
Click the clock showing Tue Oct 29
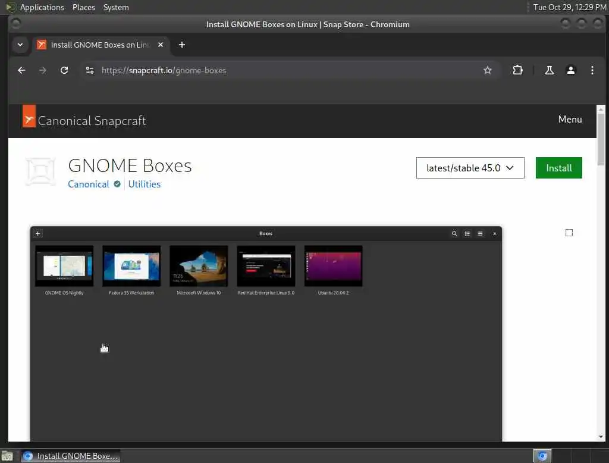(x=569, y=7)
